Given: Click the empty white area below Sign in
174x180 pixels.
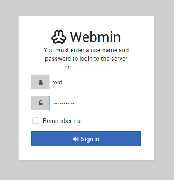Looking at the screenshot, I should pos(86,153).
